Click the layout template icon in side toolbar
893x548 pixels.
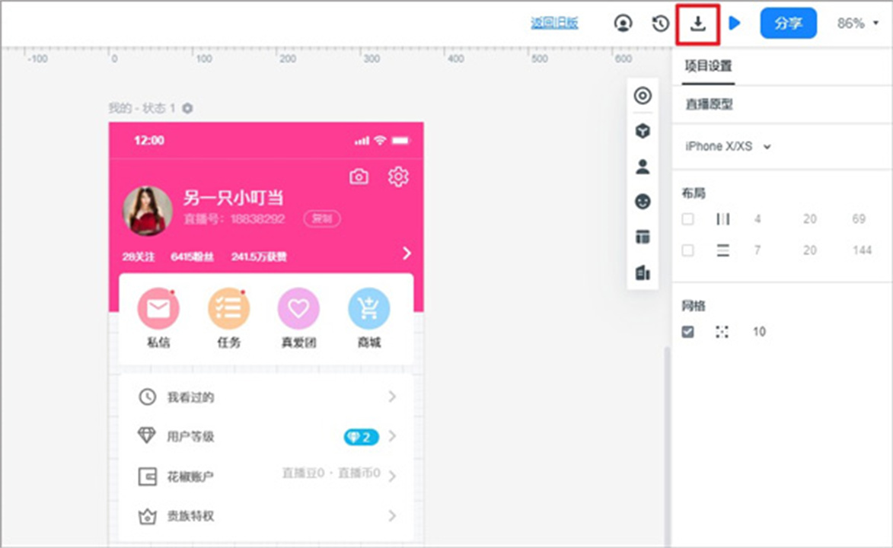(643, 237)
